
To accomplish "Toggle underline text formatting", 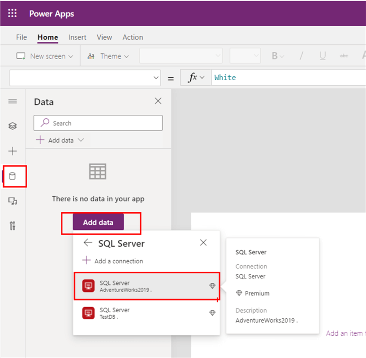I will coord(323,56).
